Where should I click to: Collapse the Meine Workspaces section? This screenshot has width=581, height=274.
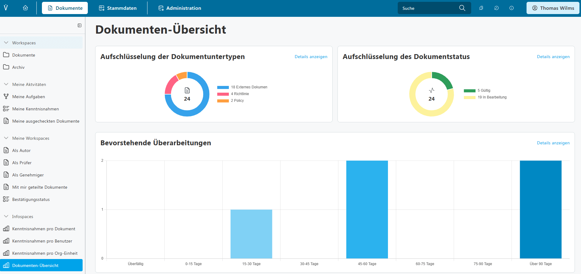point(6,138)
